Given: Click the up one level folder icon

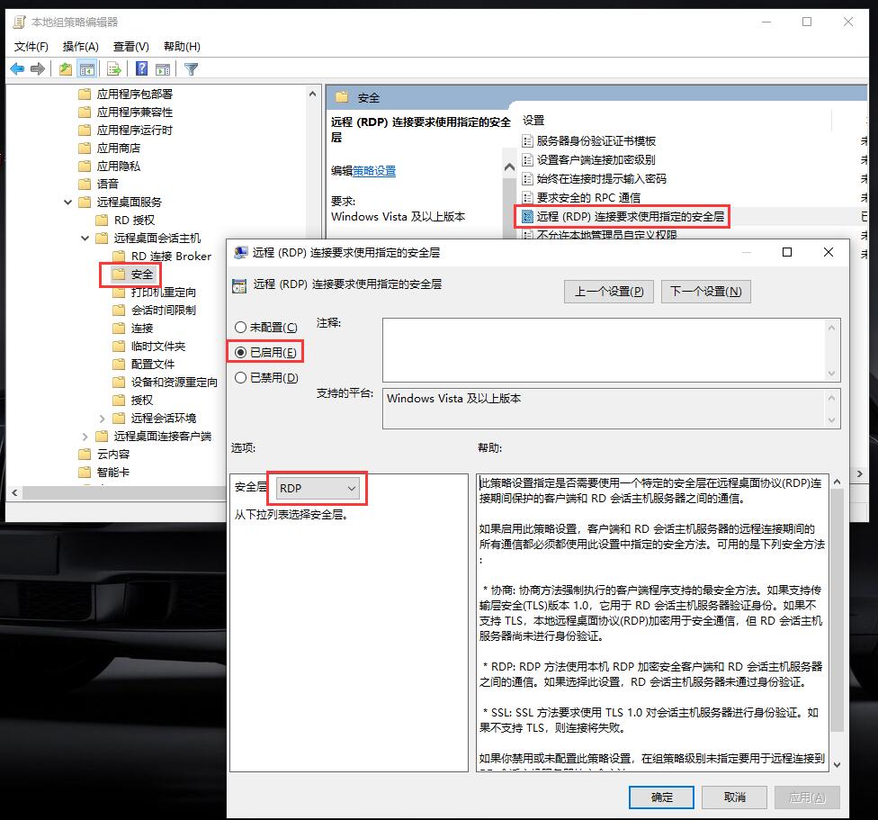Looking at the screenshot, I should tap(66, 69).
